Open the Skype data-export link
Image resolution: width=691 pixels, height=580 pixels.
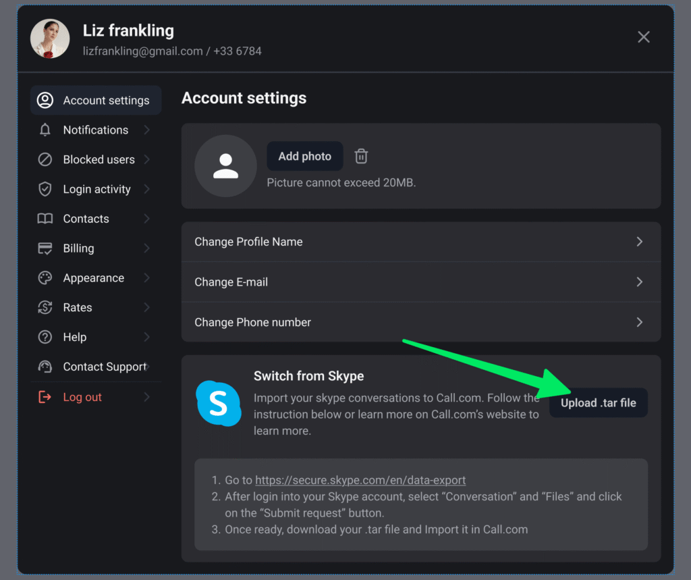(x=360, y=480)
